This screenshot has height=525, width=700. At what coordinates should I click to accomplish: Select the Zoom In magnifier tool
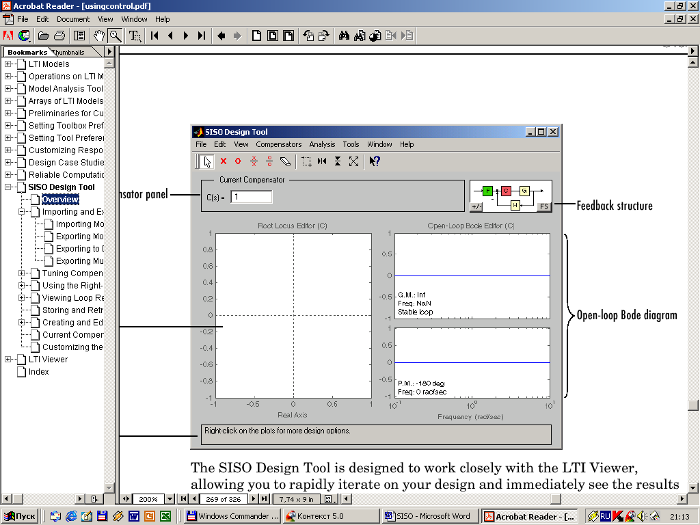pyautogui.click(x=115, y=36)
